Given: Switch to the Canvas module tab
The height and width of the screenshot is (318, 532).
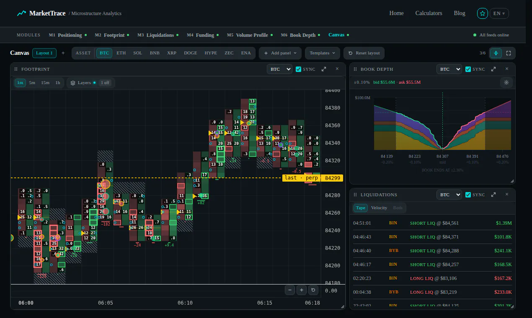Looking at the screenshot, I should coord(338,35).
